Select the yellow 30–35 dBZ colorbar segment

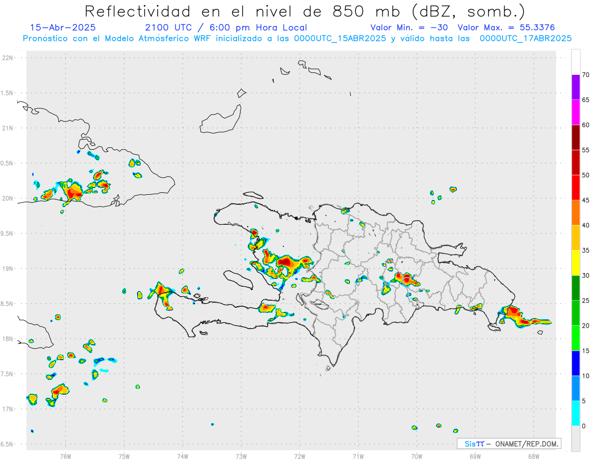click(576, 263)
